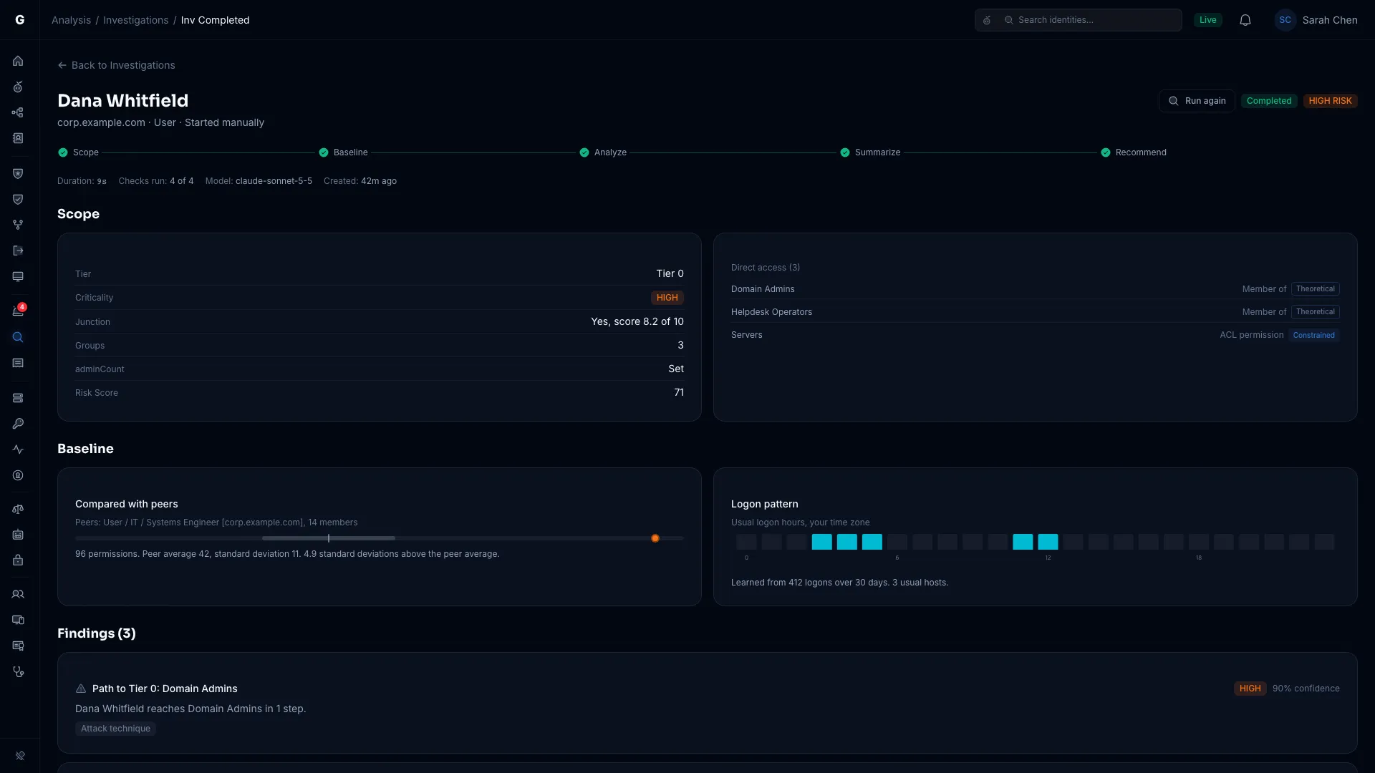Viewport: 1375px width, 773px height.
Task: Click Back to Investigations link
Action: coord(117,65)
